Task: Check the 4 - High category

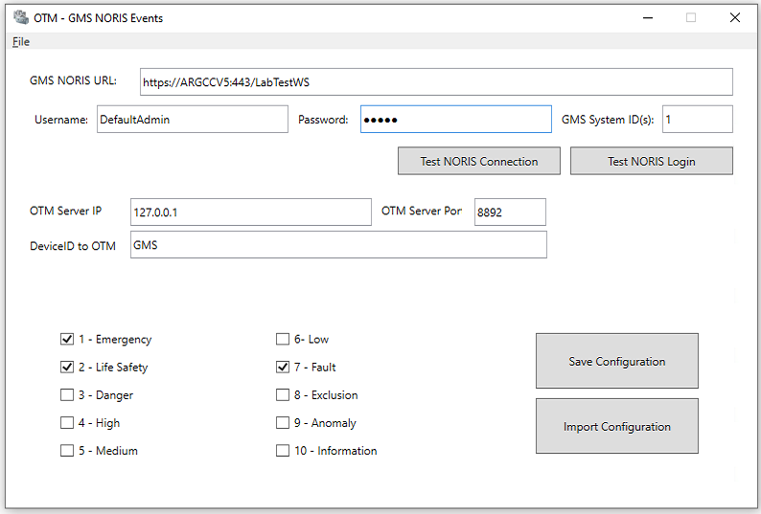Action: (x=67, y=422)
